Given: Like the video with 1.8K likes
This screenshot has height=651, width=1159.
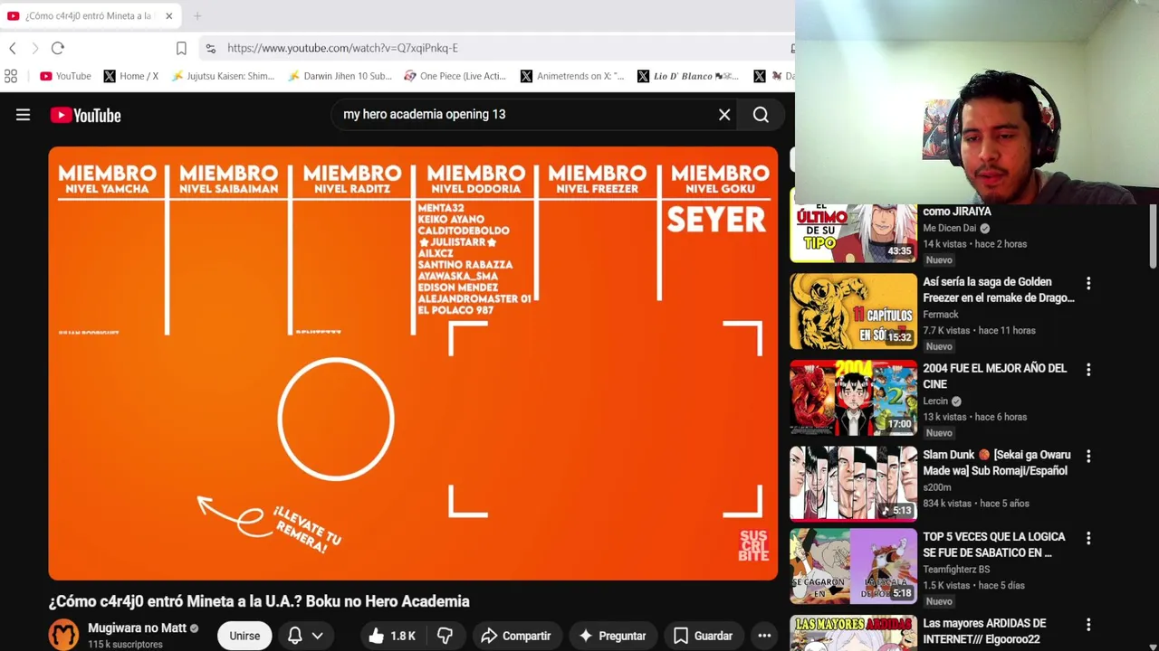Looking at the screenshot, I should (x=392, y=636).
